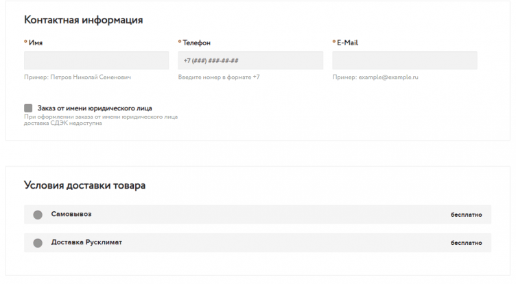Select the E-Mail input field

[405, 60]
